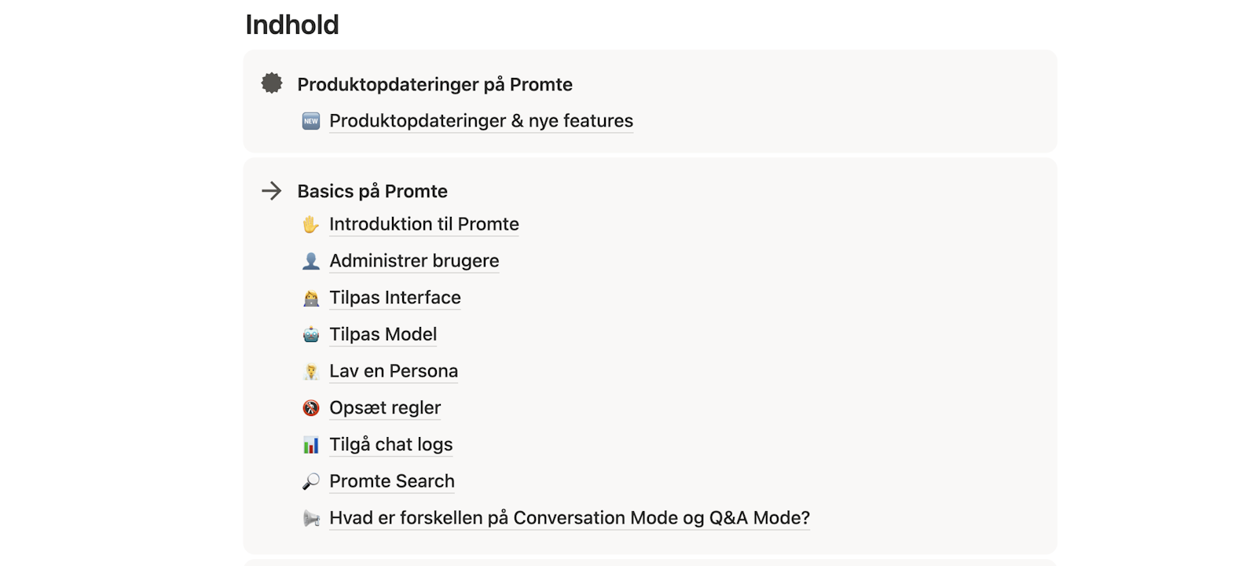Screen dimensions: 1257x566
Task: Open Opsæt regler link
Action: point(385,408)
